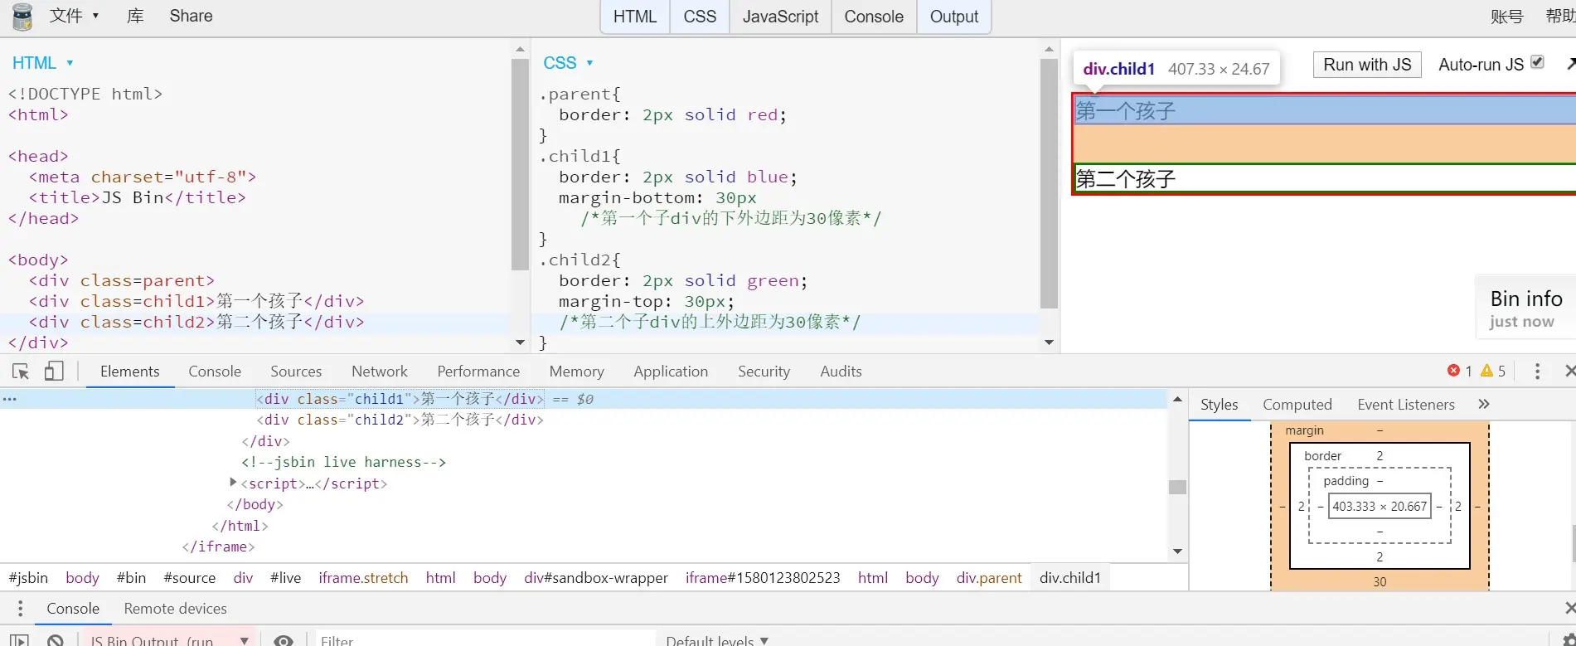
Task: Click the Bin info box
Action: coord(1525,308)
